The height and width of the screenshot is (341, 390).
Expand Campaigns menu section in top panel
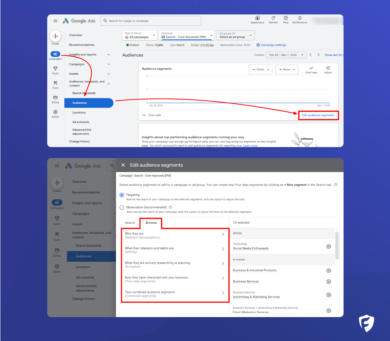[x=109, y=64]
